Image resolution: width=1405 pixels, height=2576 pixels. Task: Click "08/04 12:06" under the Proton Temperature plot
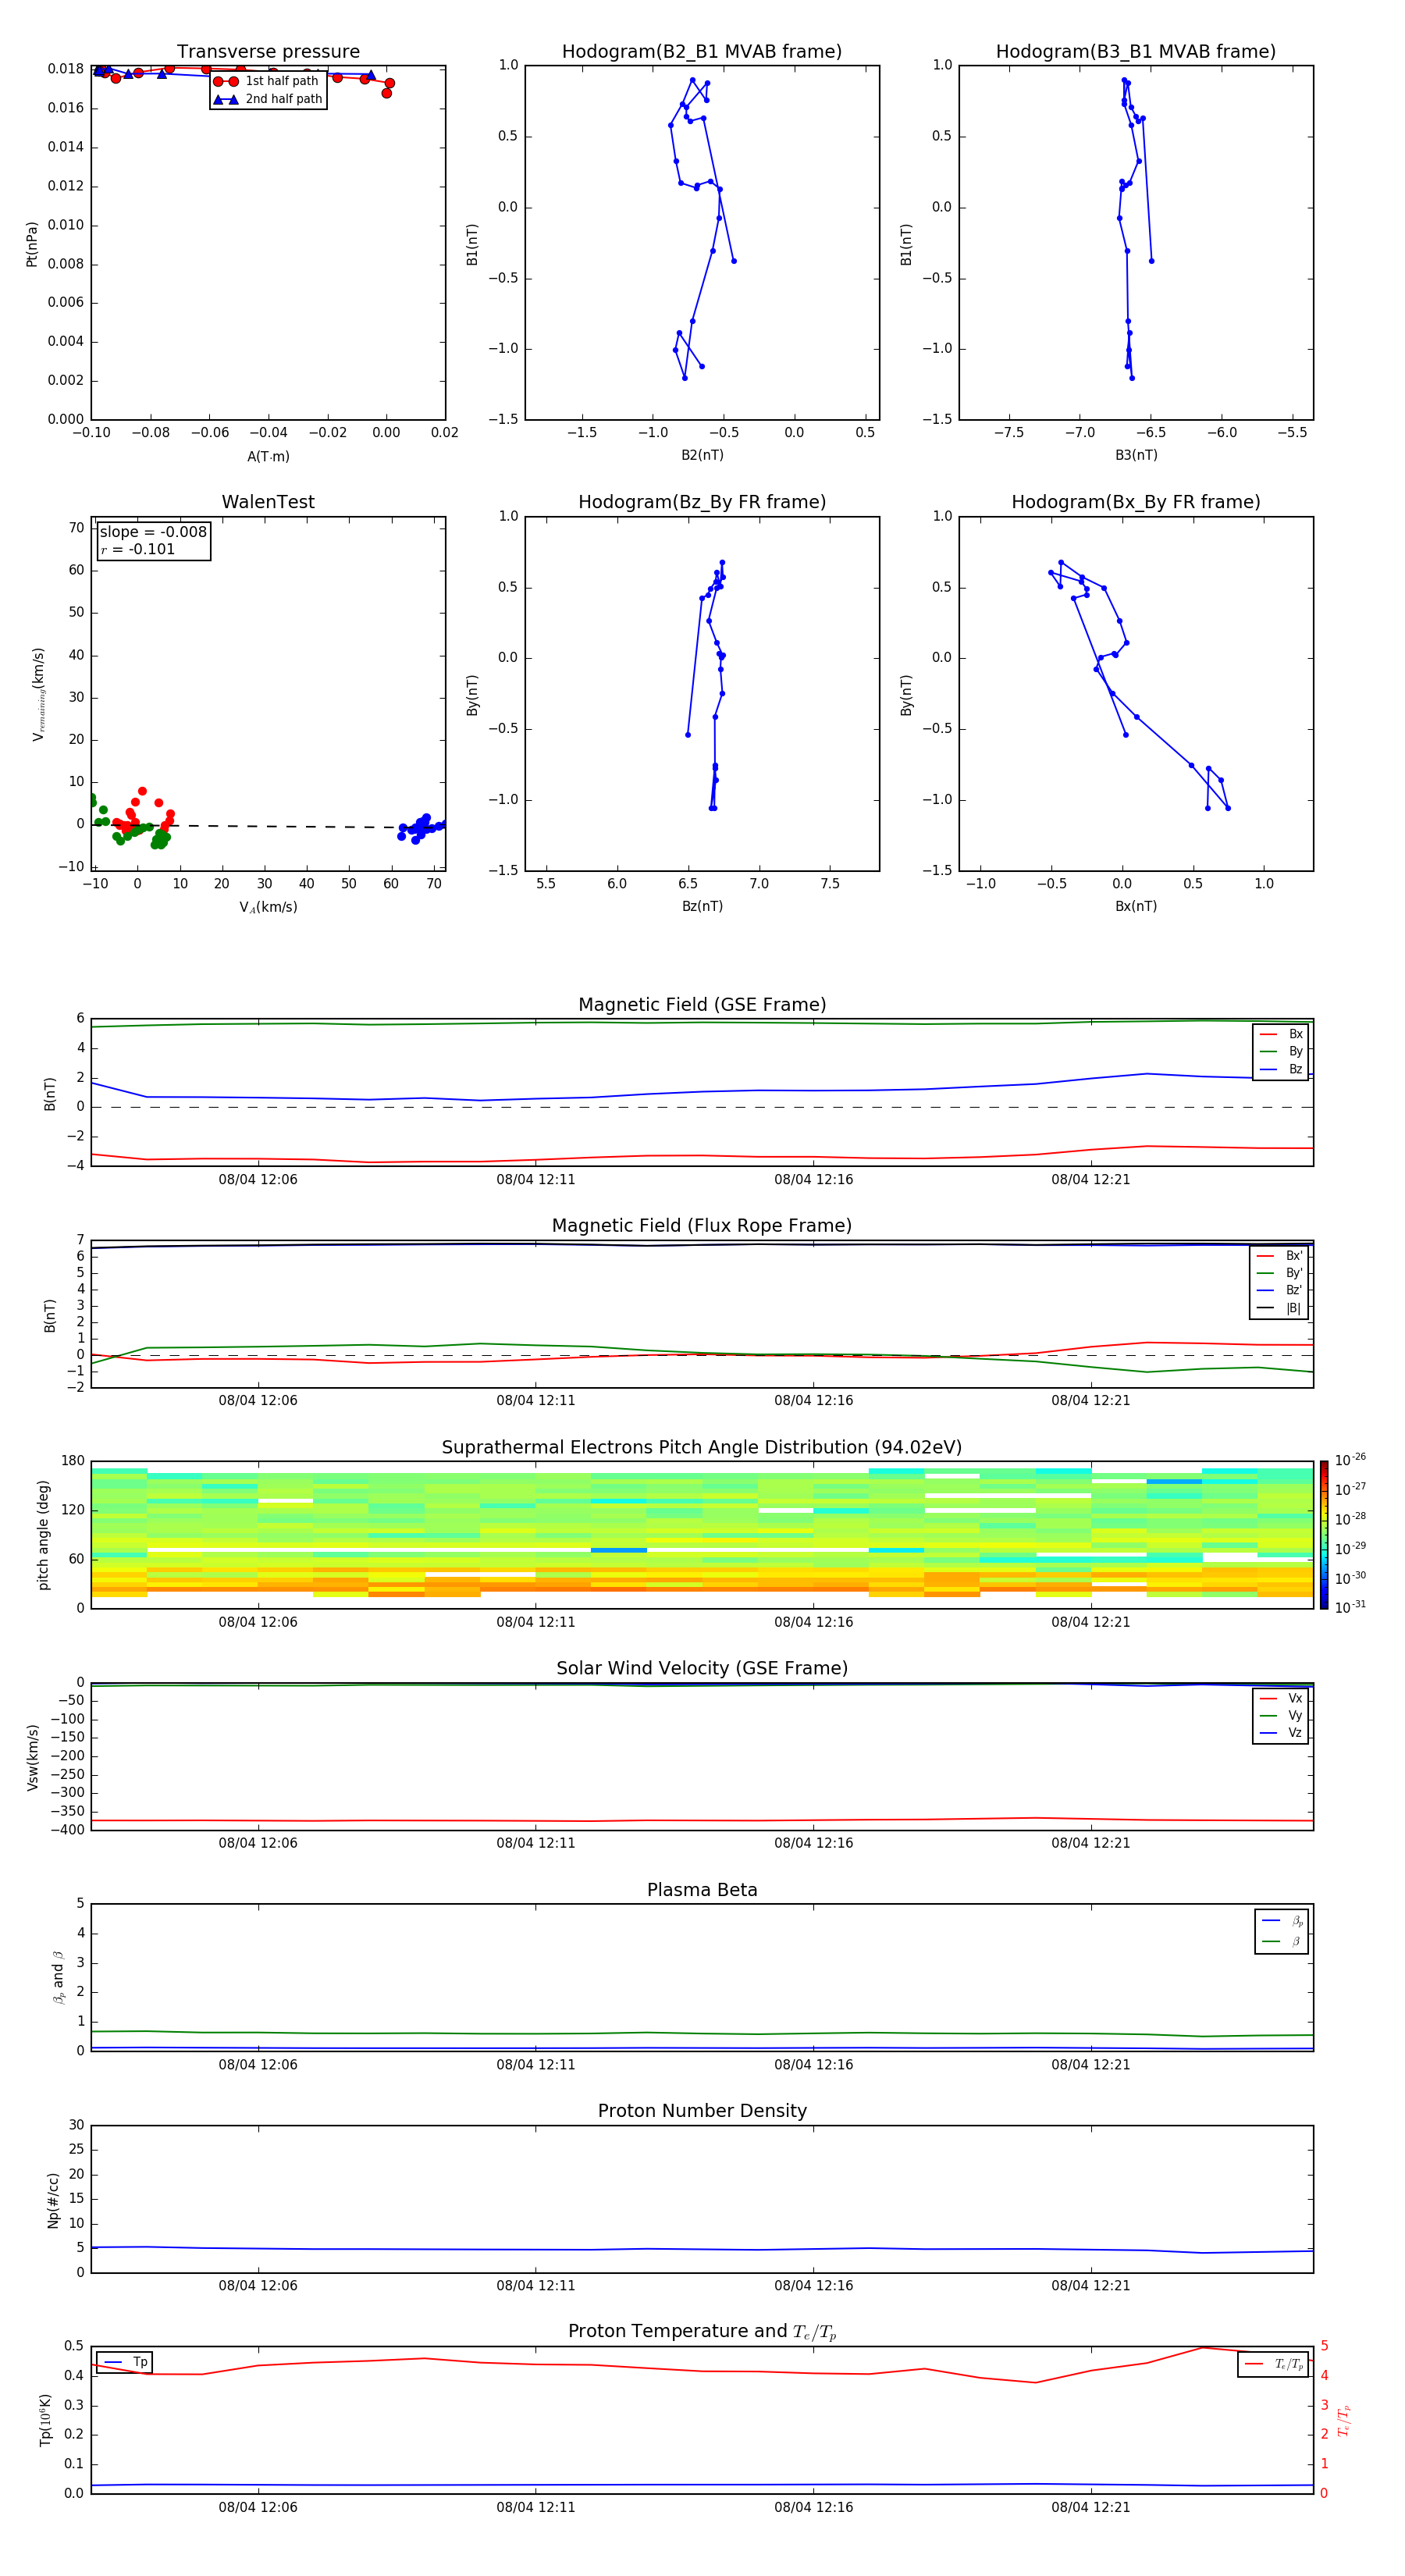258,2507
